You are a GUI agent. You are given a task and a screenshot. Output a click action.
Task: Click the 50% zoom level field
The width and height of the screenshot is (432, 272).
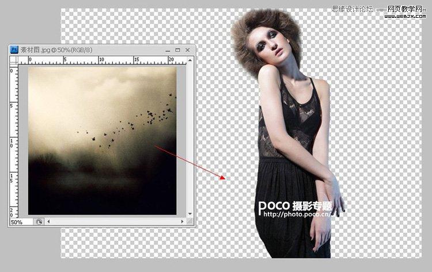point(21,222)
